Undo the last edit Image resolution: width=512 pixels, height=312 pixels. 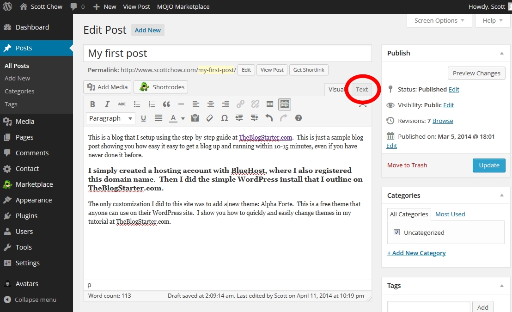(x=268, y=118)
